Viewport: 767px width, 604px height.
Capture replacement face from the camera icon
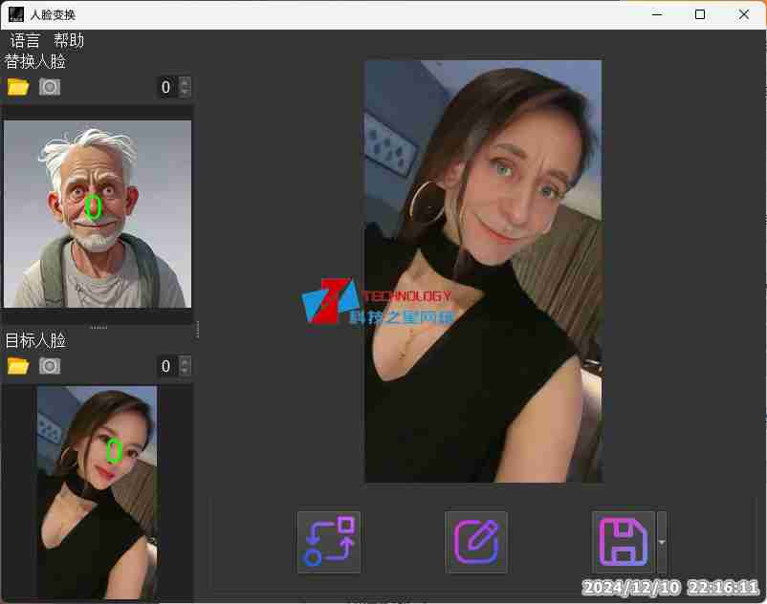point(50,86)
